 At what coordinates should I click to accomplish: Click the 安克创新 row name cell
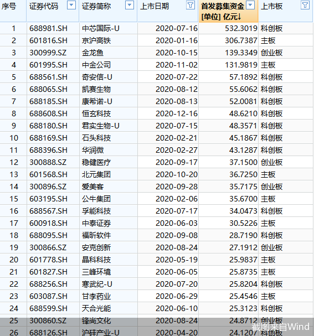pos(96,248)
